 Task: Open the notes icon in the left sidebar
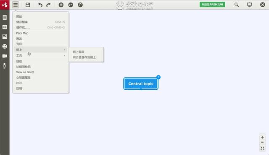[5, 17]
